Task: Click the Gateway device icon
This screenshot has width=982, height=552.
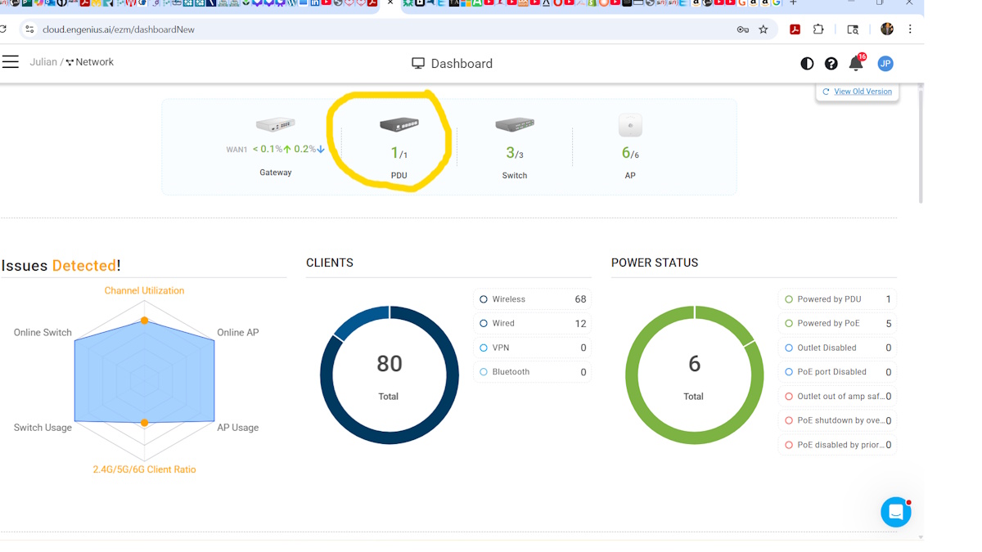Action: [275, 125]
